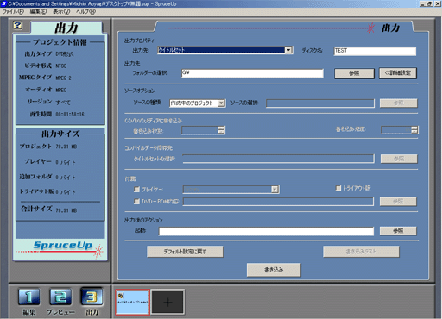Viewport: 442px width, 319px height.
Task: Click the SpruceUp logo
Action: click(x=63, y=245)
